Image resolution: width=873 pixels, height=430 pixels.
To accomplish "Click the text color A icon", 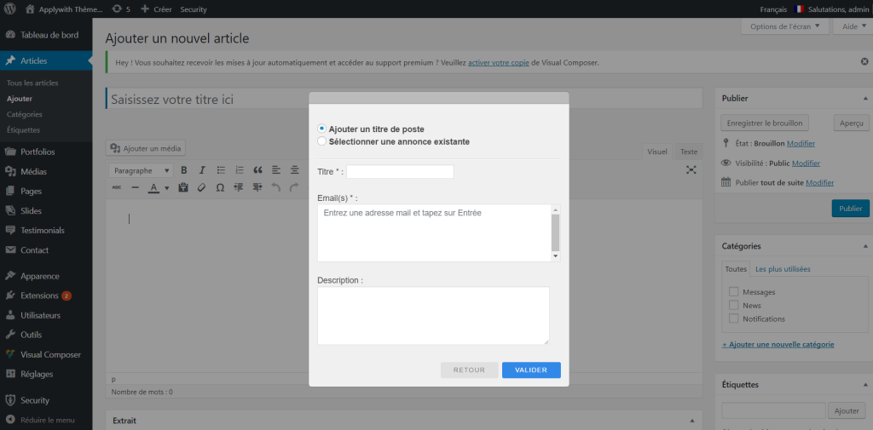I will [153, 187].
